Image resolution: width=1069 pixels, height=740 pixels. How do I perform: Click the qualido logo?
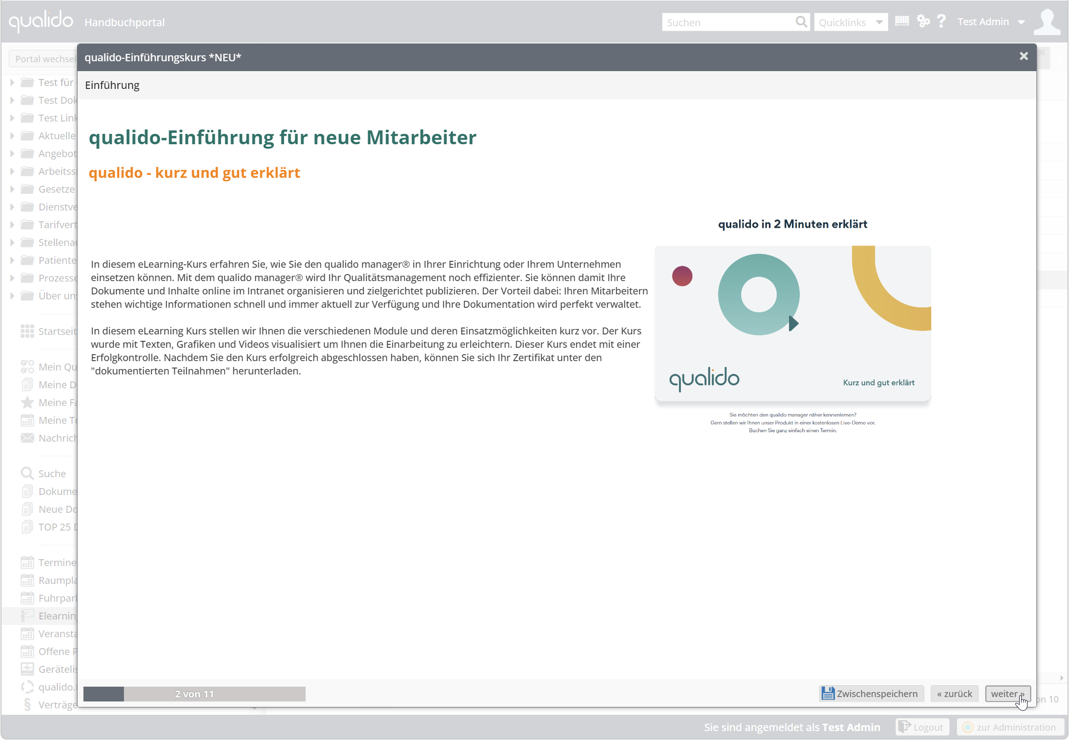coord(41,21)
